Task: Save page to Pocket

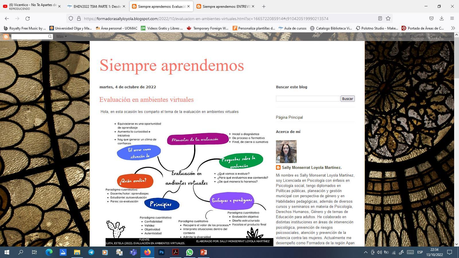Action: point(431,18)
